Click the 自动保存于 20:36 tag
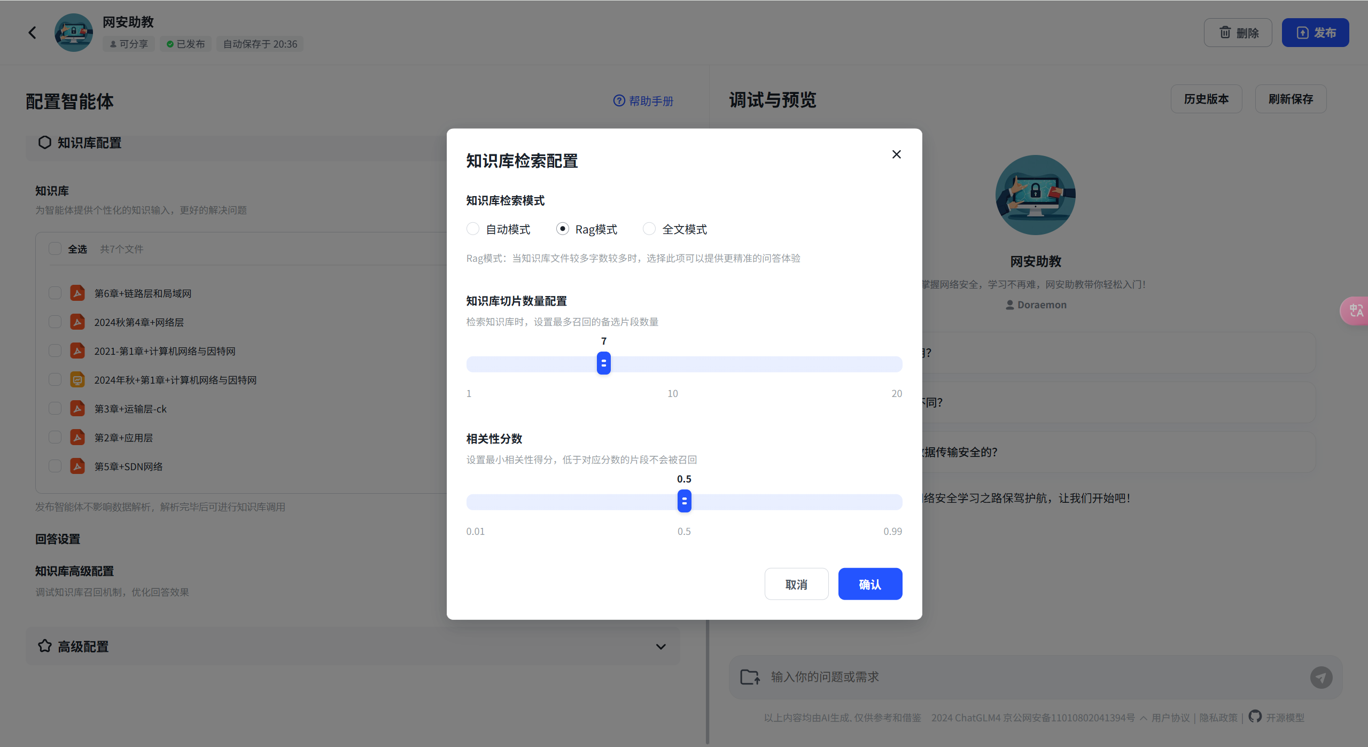The height and width of the screenshot is (747, 1368). (260, 44)
